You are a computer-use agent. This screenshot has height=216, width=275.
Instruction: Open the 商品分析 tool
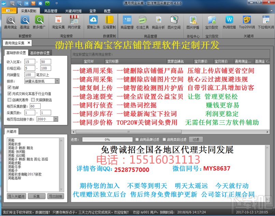click(158, 22)
